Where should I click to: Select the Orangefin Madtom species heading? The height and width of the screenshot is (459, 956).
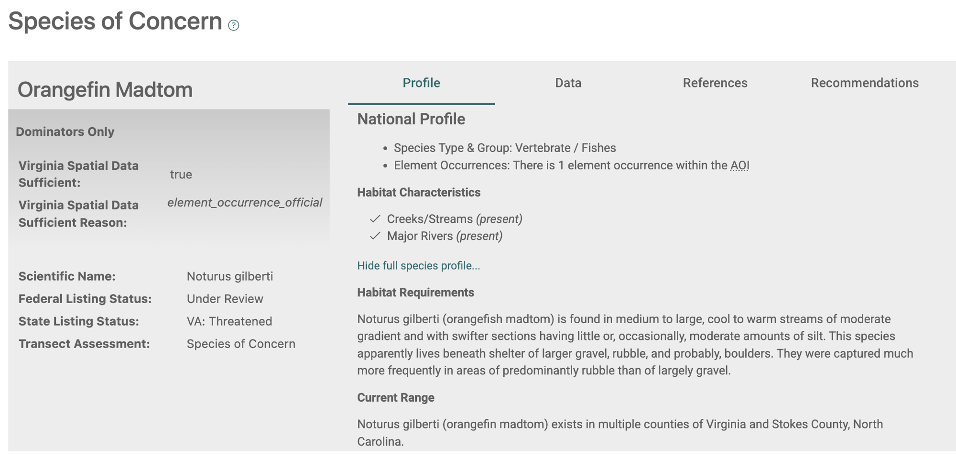click(x=105, y=90)
